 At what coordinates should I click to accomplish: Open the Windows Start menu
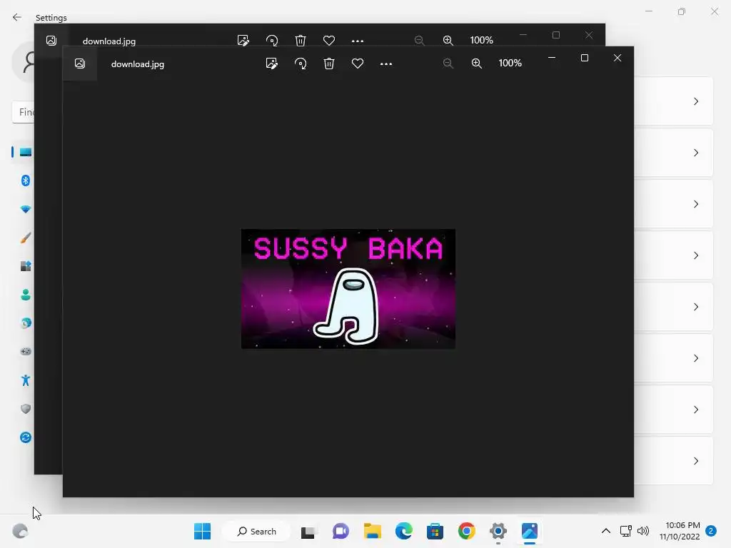point(202,531)
